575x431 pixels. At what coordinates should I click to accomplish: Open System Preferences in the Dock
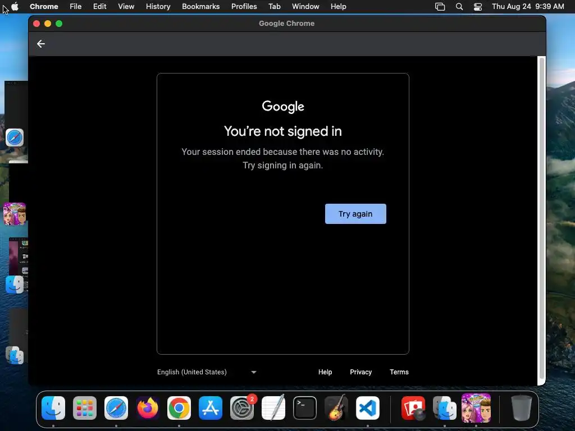click(242, 408)
